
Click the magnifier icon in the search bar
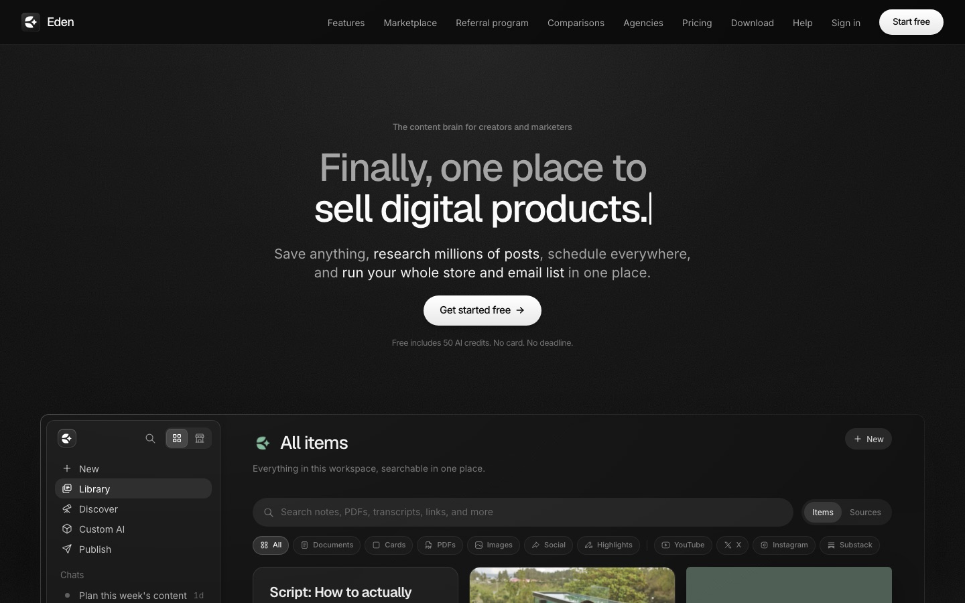point(269,513)
